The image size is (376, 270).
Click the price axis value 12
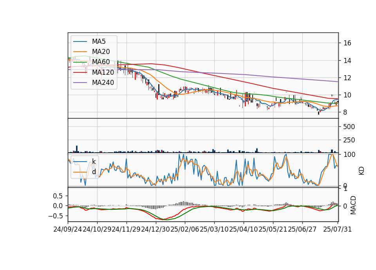point(347,78)
